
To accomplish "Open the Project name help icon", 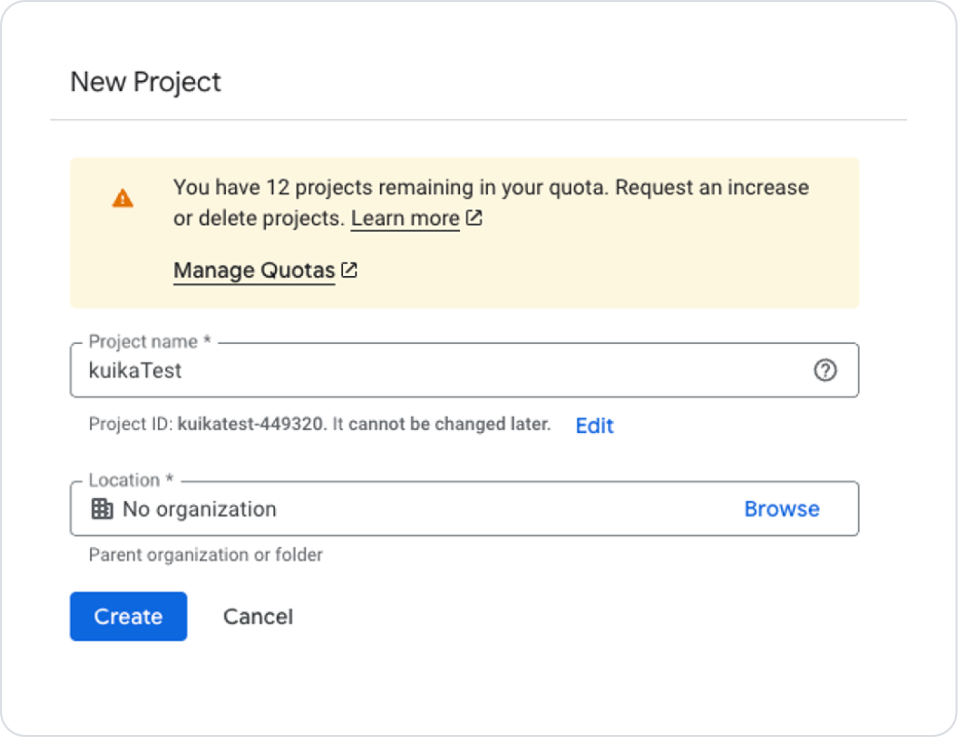I will click(825, 370).
